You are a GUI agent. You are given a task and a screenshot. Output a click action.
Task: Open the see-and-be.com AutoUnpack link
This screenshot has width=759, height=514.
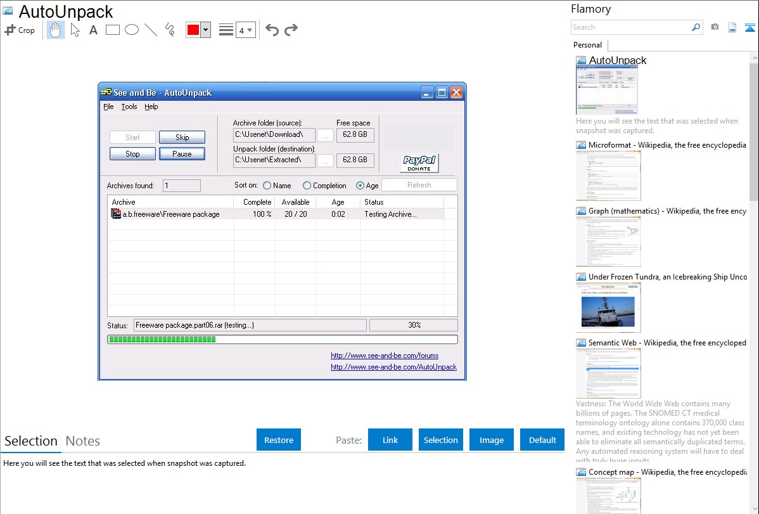tap(393, 367)
